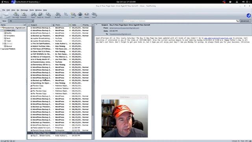Click the Go Back toolbar icon

(x=58, y=15)
